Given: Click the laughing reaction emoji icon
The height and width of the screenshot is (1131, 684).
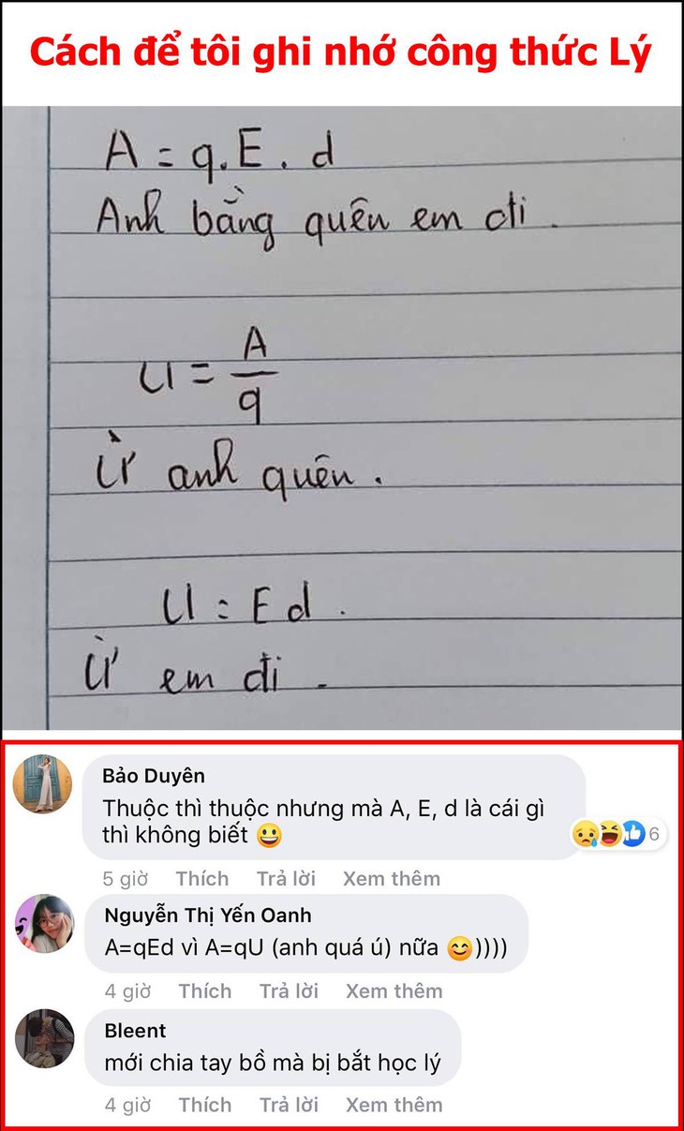Looking at the screenshot, I should 610,833.
